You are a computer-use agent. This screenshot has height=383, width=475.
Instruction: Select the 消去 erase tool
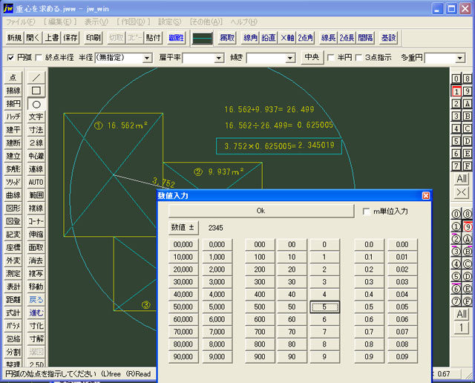click(36, 261)
